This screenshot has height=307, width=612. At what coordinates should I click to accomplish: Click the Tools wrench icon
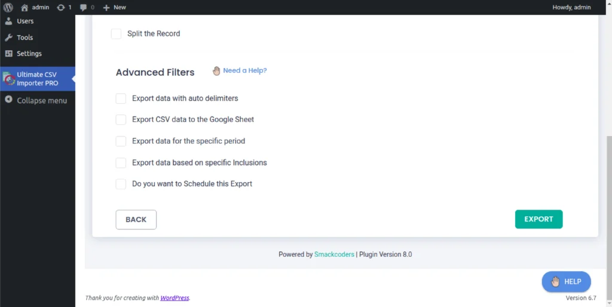(8, 37)
